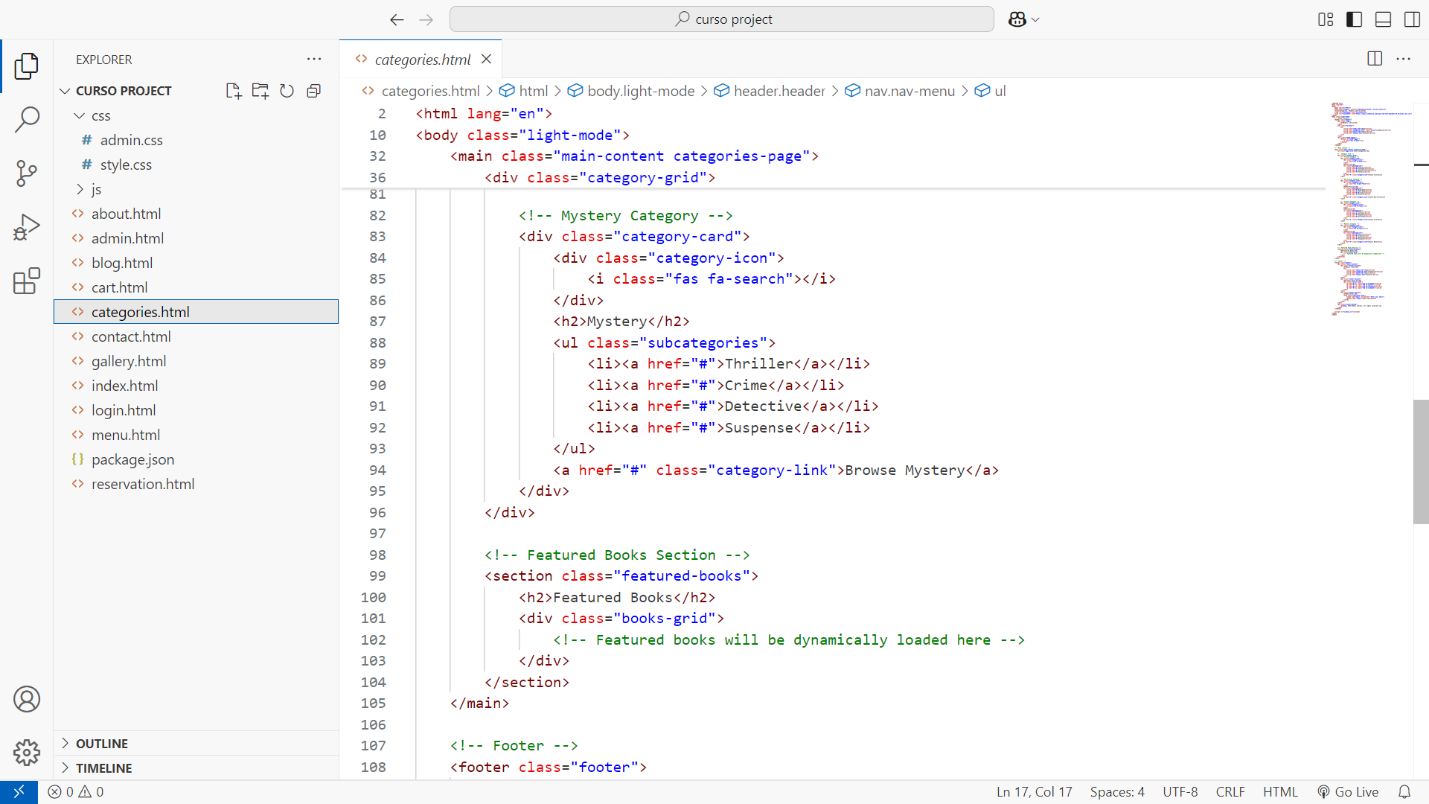Screen dimensions: 1429x804
Task: Open the Run and Debug view
Action: point(27,227)
